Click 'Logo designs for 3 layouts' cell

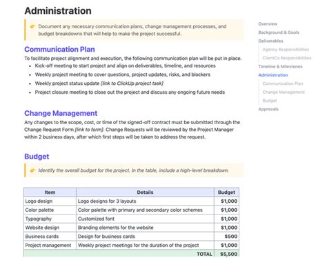145,201
